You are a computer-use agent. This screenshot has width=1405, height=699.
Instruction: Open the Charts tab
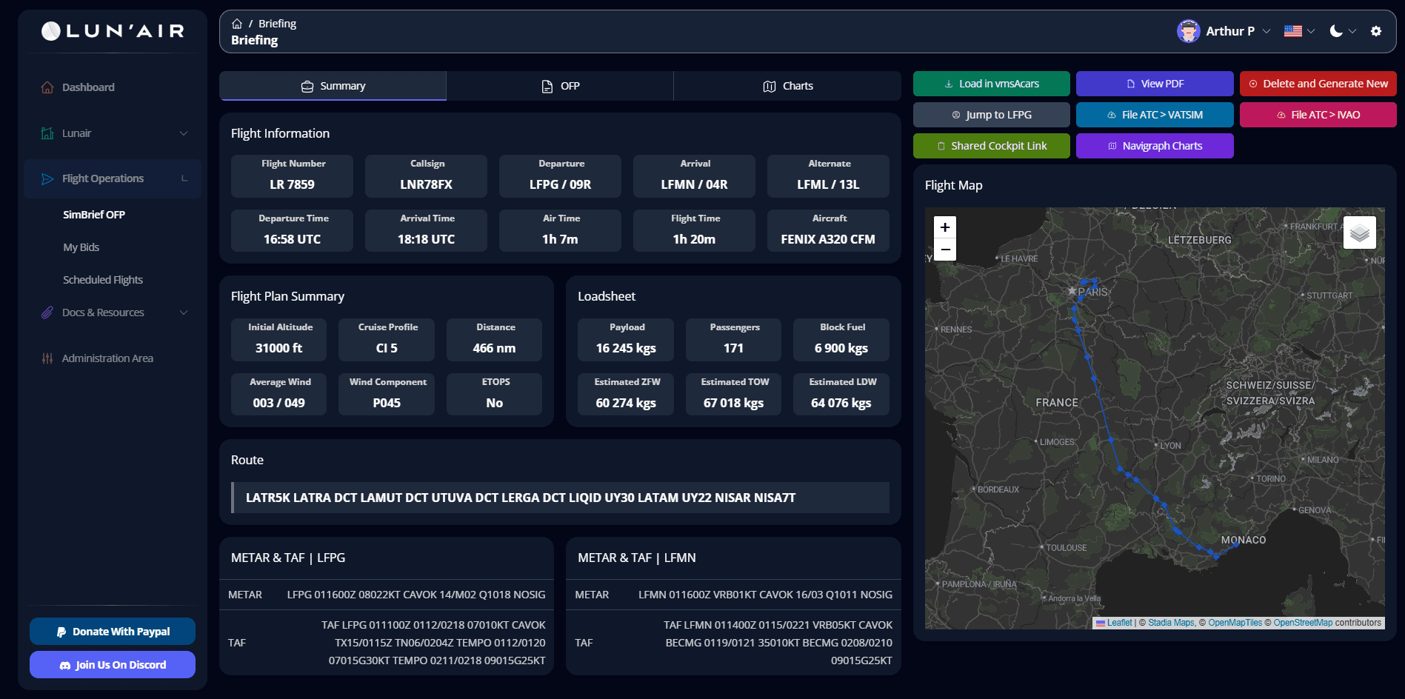coord(787,85)
